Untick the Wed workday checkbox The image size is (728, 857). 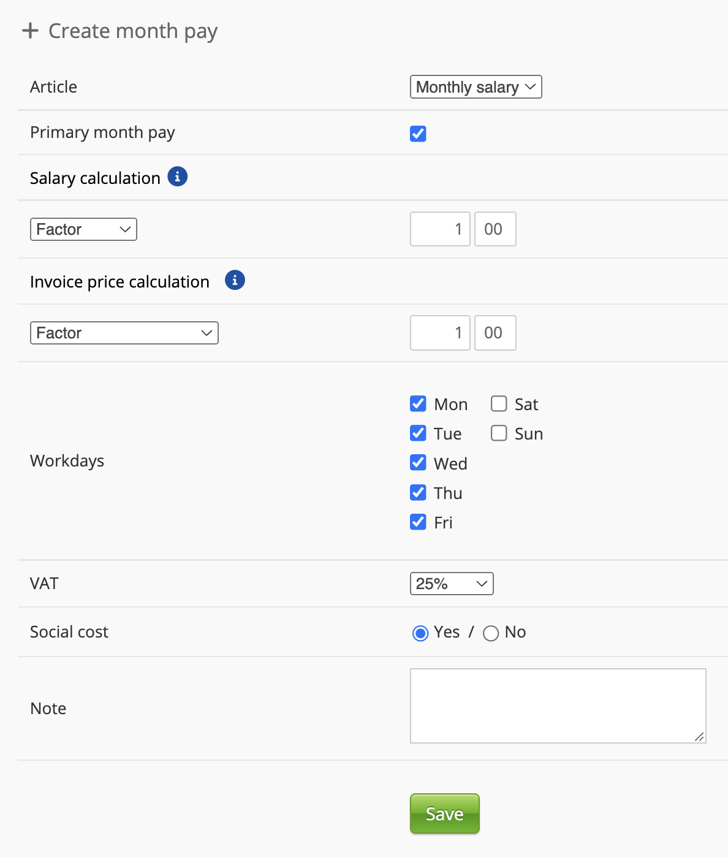[x=418, y=463]
